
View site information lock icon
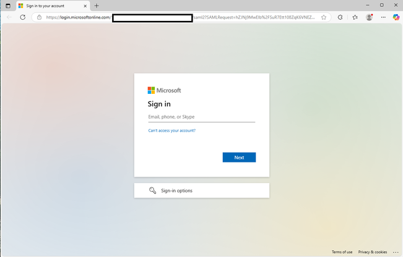coord(39,17)
